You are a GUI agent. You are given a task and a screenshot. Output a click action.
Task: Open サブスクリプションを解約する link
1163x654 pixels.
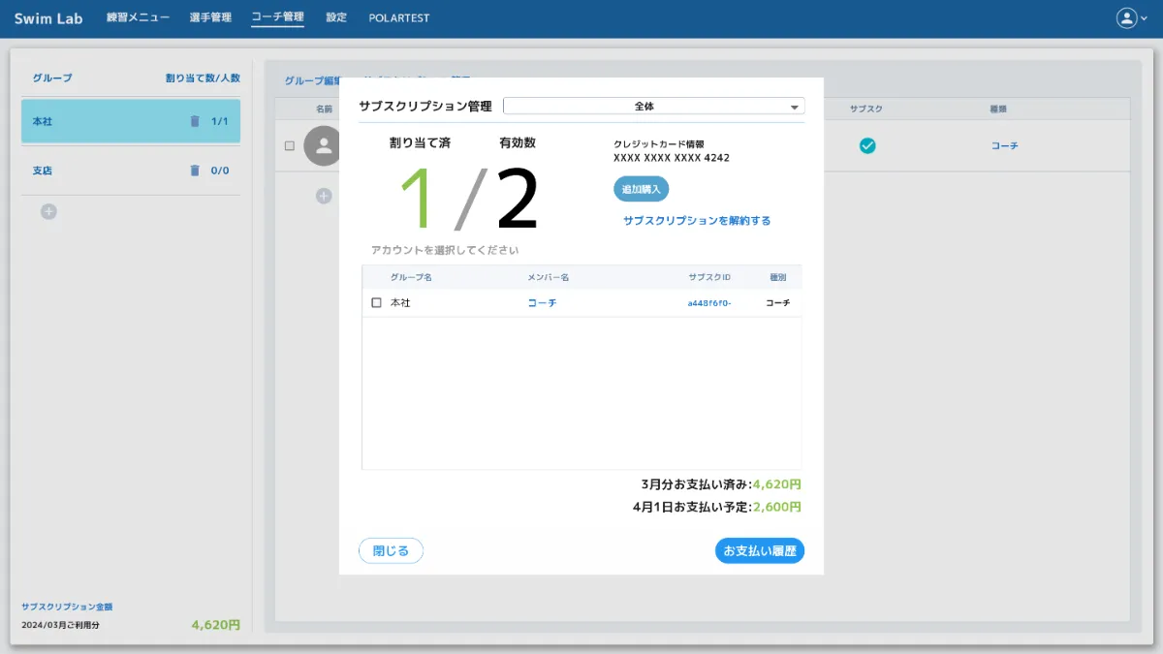pos(699,220)
